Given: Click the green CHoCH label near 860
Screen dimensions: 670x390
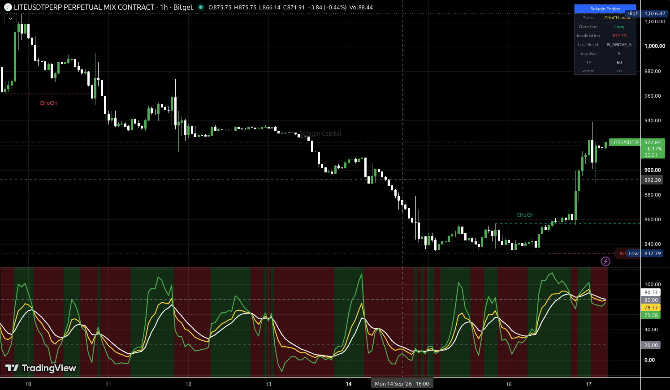Looking at the screenshot, I should point(525,215).
